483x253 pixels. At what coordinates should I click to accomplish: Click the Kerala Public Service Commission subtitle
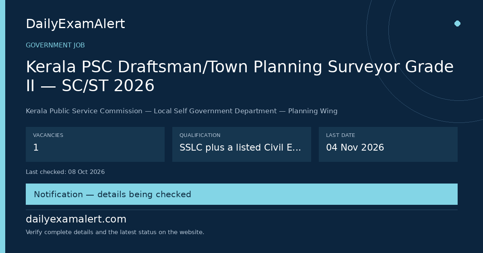182,111
